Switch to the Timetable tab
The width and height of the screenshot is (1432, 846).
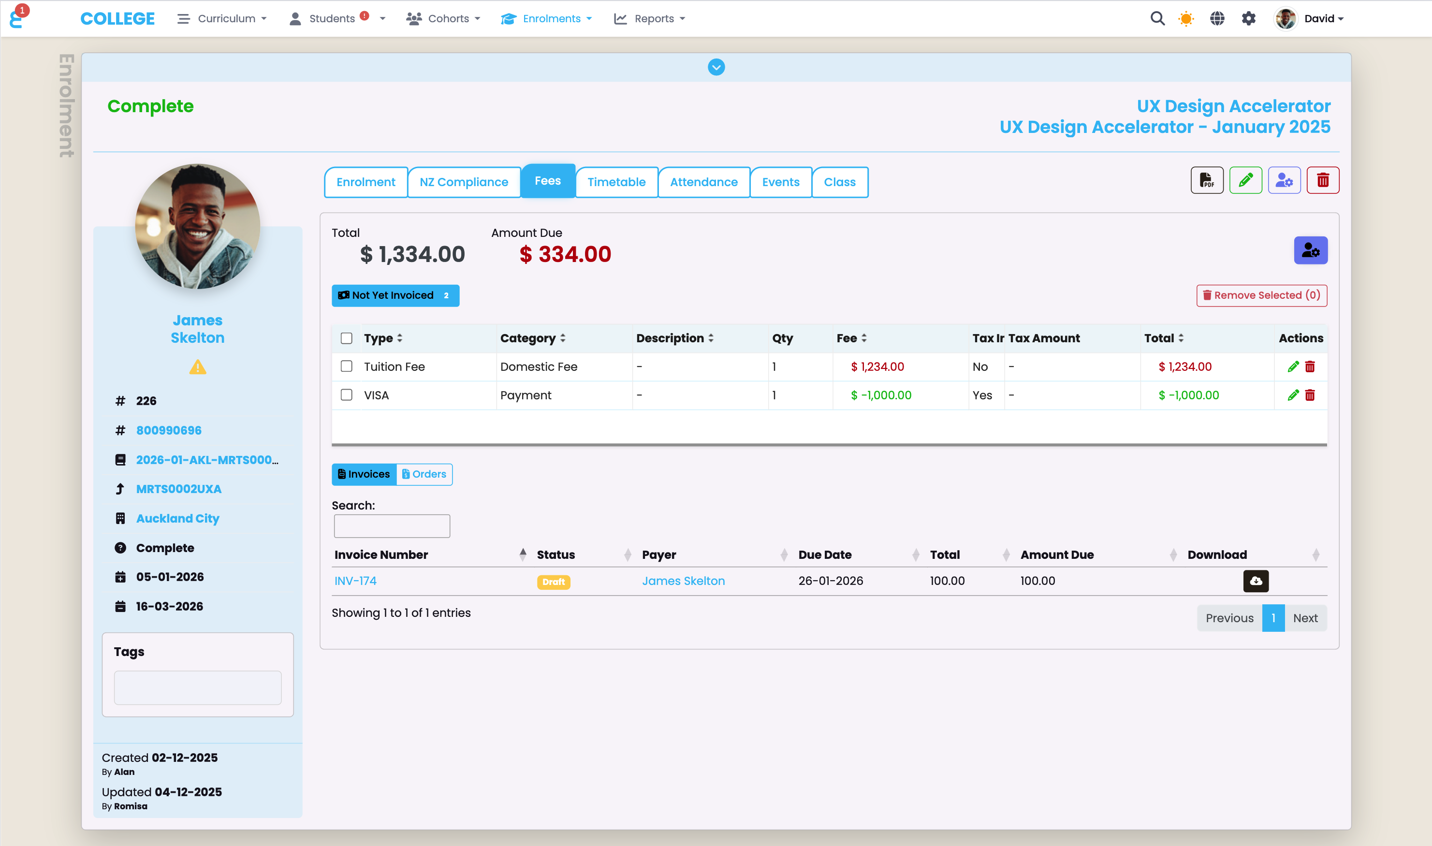(x=616, y=182)
